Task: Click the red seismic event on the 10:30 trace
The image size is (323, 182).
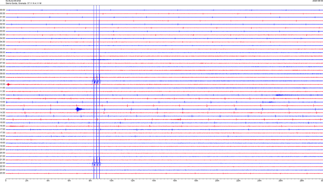Action: (8, 84)
